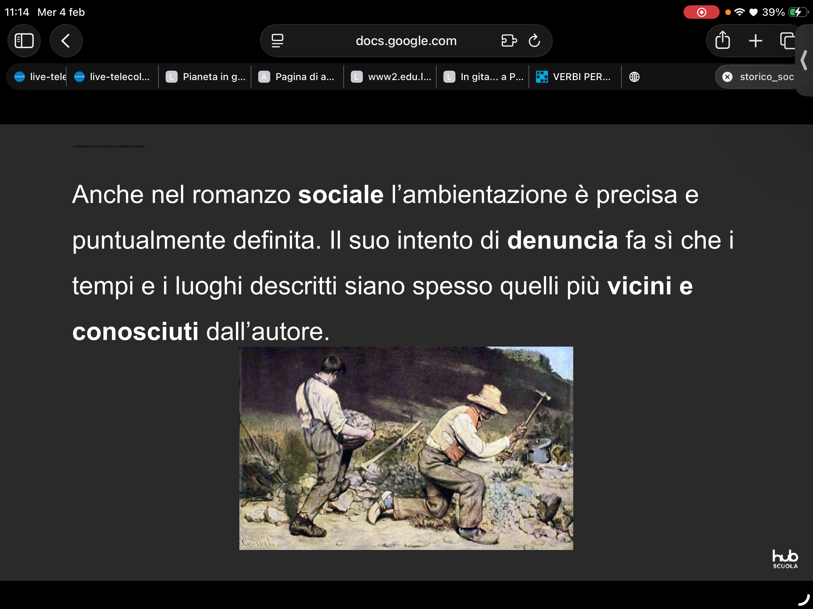Open a new tab with plus

755,41
